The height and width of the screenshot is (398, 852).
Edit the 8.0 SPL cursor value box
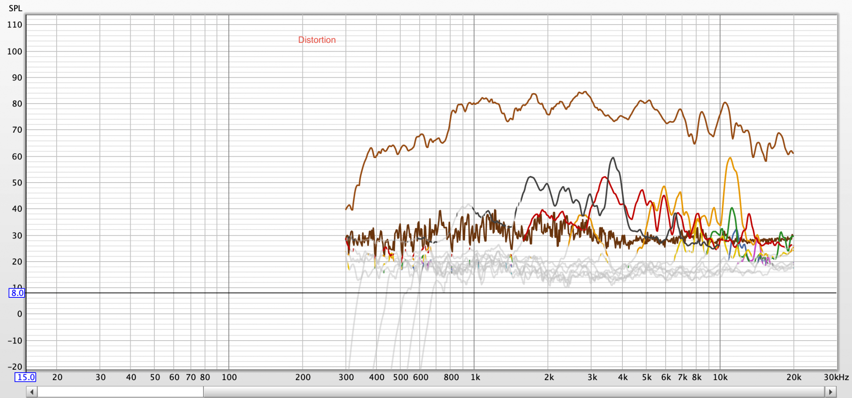[17, 293]
